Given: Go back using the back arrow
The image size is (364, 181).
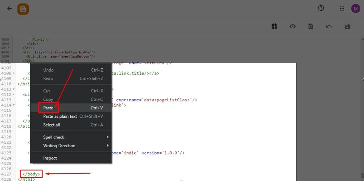Looking at the screenshot, I should [9, 9].
